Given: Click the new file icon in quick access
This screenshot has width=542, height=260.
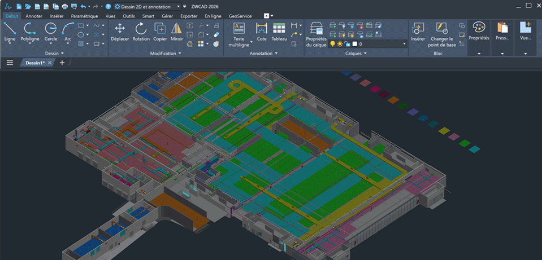Looking at the screenshot, I should click(19, 7).
